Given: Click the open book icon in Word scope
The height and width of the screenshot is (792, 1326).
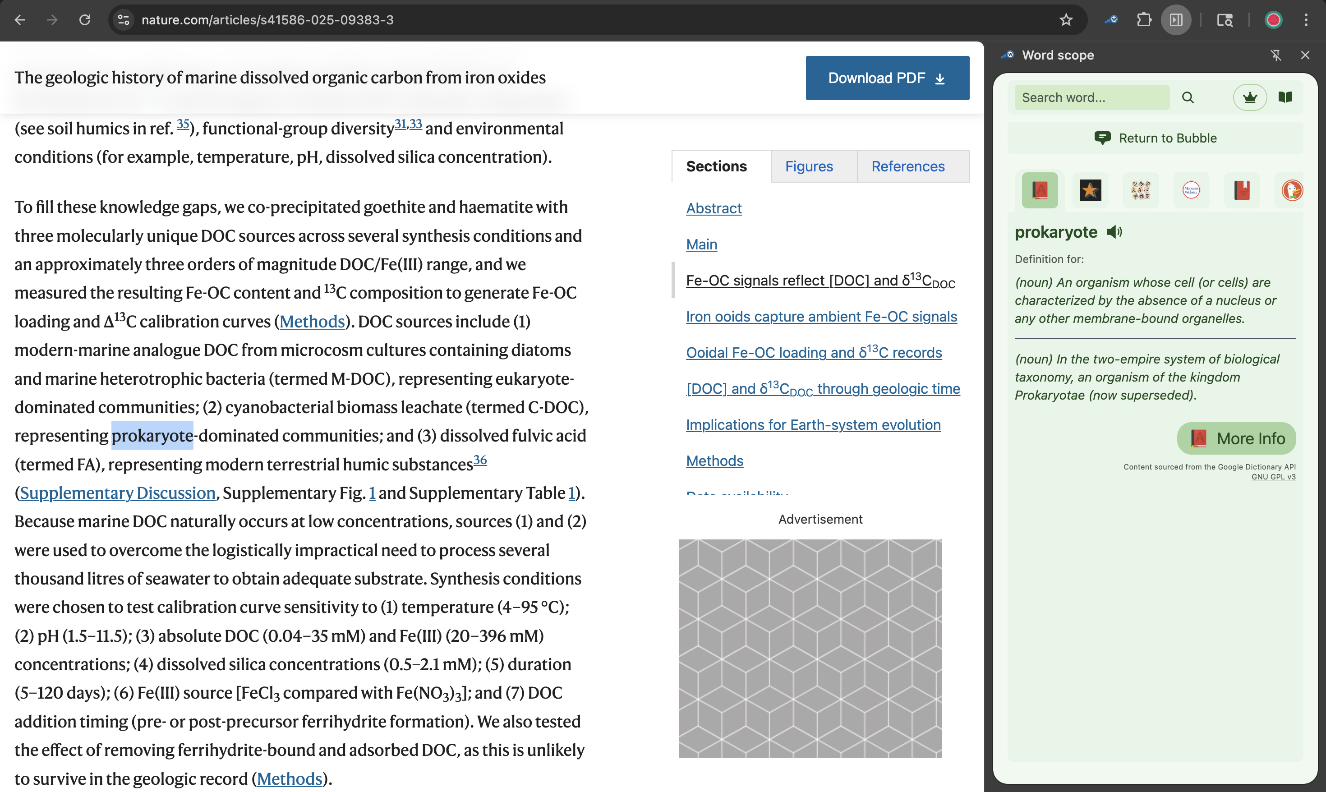Looking at the screenshot, I should pyautogui.click(x=1285, y=98).
